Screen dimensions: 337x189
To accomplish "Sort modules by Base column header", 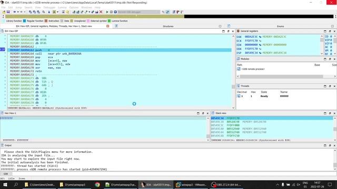I will click(x=317, y=65).
